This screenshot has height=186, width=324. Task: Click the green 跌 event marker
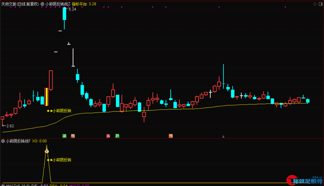click(117, 136)
